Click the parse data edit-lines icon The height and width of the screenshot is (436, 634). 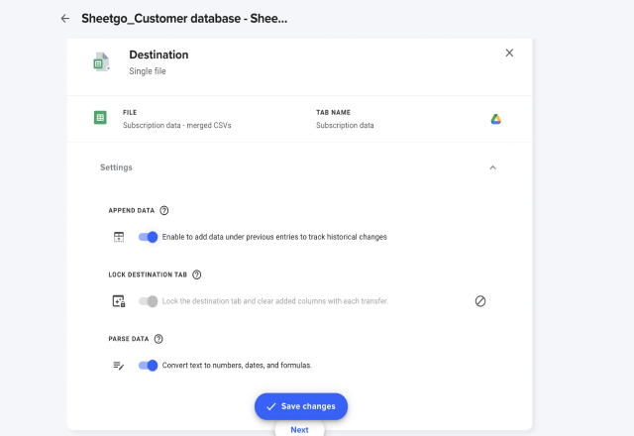119,366
